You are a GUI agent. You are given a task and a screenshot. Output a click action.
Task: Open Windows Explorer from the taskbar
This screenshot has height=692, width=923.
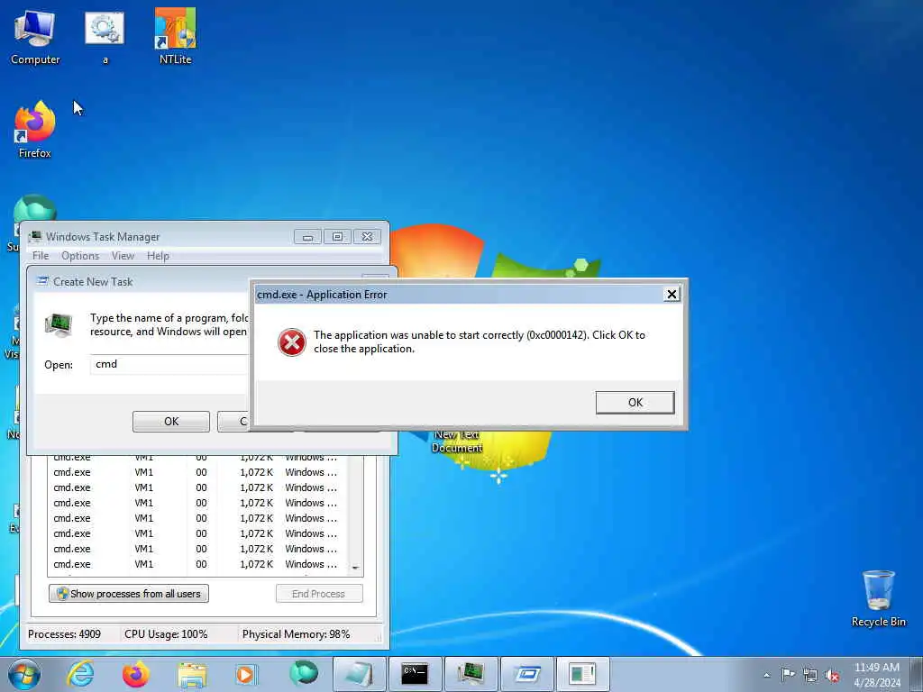[x=192, y=674]
